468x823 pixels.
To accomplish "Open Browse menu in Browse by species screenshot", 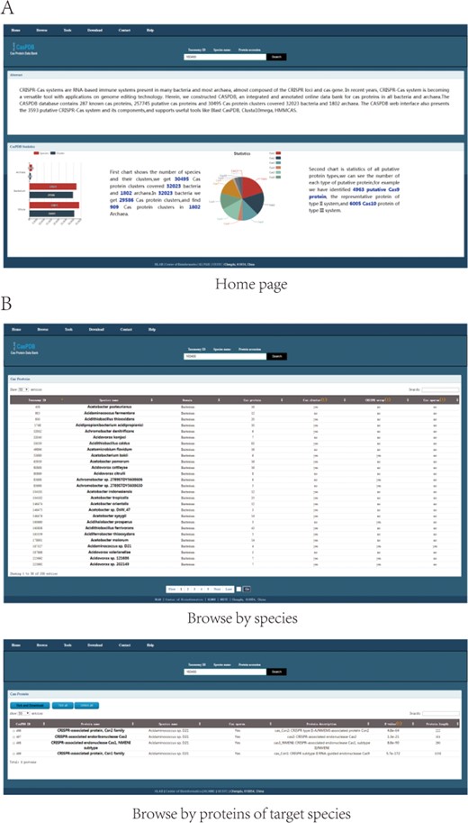I will tap(41, 330).
